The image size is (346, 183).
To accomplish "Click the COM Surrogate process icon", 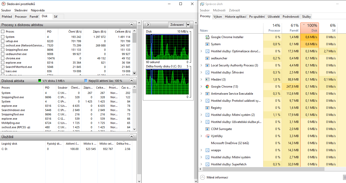I will coord(207,129).
